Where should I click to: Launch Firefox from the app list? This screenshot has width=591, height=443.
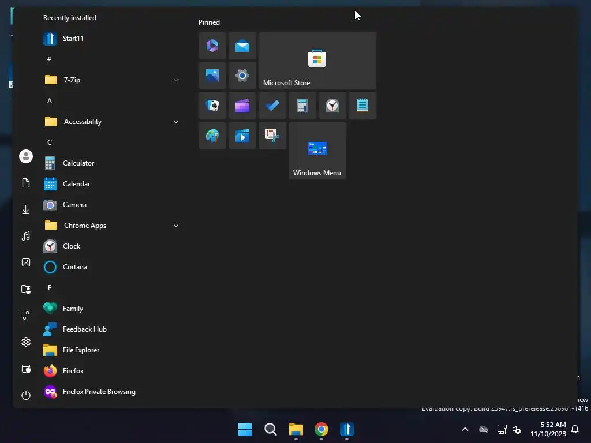112,371
